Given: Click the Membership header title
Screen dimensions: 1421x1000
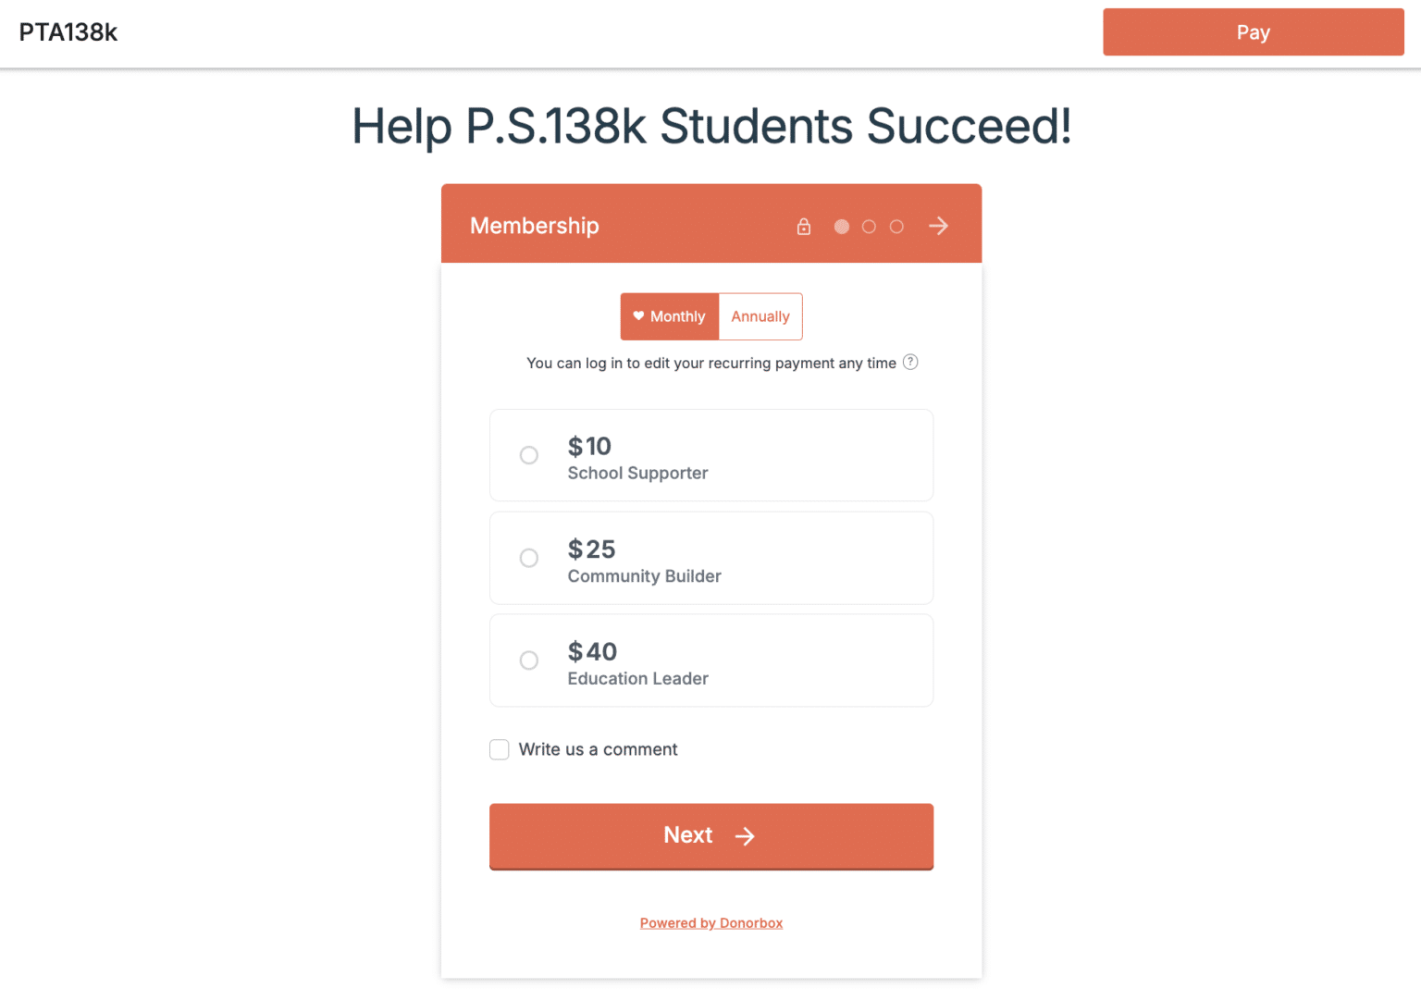Looking at the screenshot, I should (x=534, y=225).
